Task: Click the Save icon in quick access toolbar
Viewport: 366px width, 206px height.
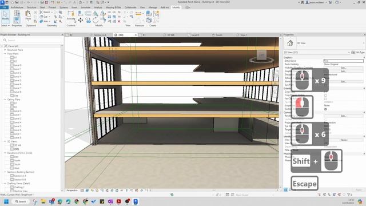Action: 17,2
